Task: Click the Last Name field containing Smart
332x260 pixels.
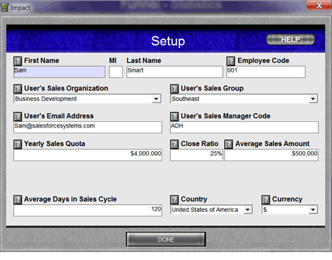Action: [175, 72]
